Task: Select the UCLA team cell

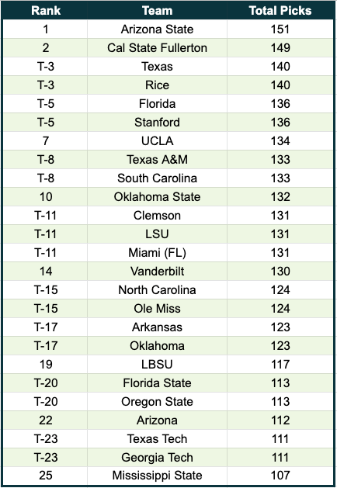Action: point(157,141)
